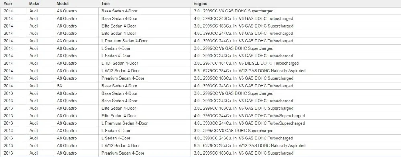Select 244Cu. In. V8 engine in 2014 L Premium row
Screen dimensions: 401x157
pos(243,41)
